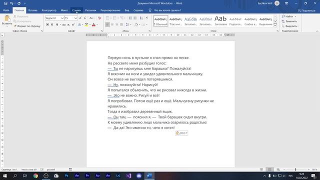This screenshot has width=320, height=180.
Task: Toggle italic (К) formatting
Action: pos(52,24)
